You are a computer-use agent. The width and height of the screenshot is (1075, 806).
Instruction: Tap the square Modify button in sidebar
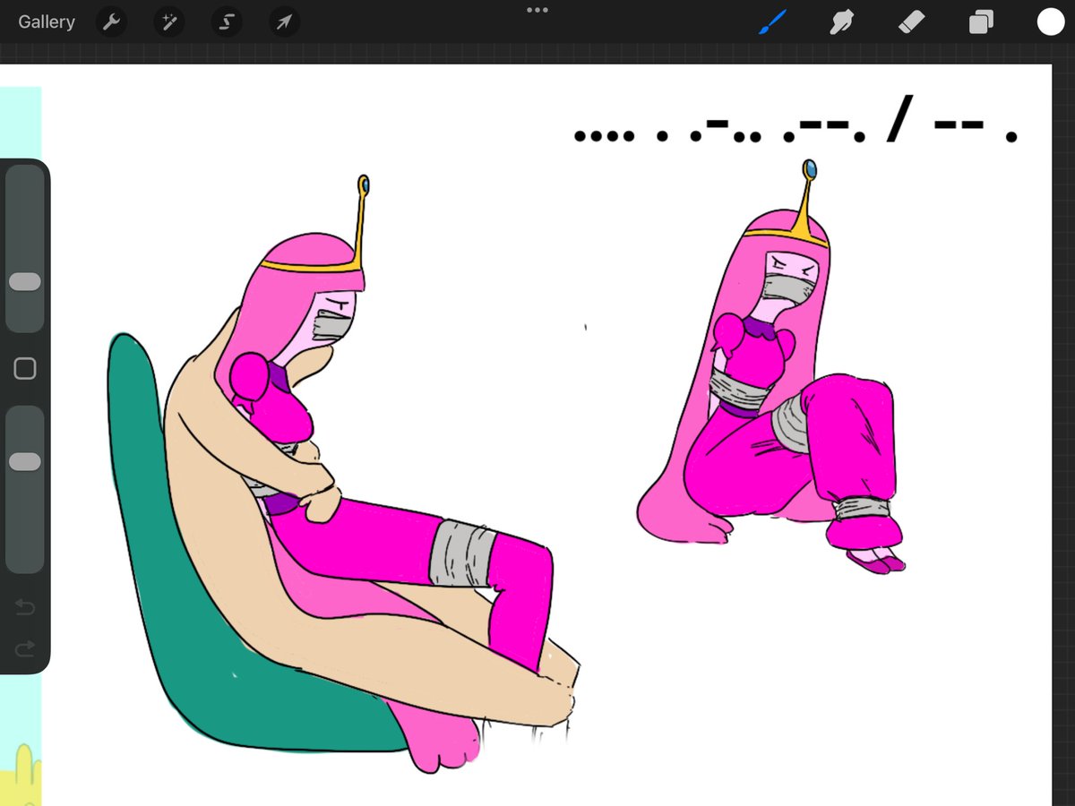coord(25,369)
